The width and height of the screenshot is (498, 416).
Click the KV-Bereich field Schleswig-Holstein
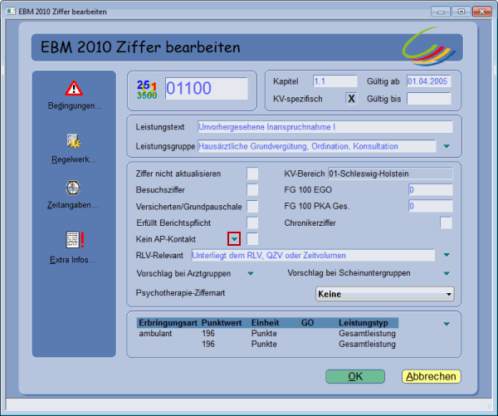pyautogui.click(x=390, y=174)
